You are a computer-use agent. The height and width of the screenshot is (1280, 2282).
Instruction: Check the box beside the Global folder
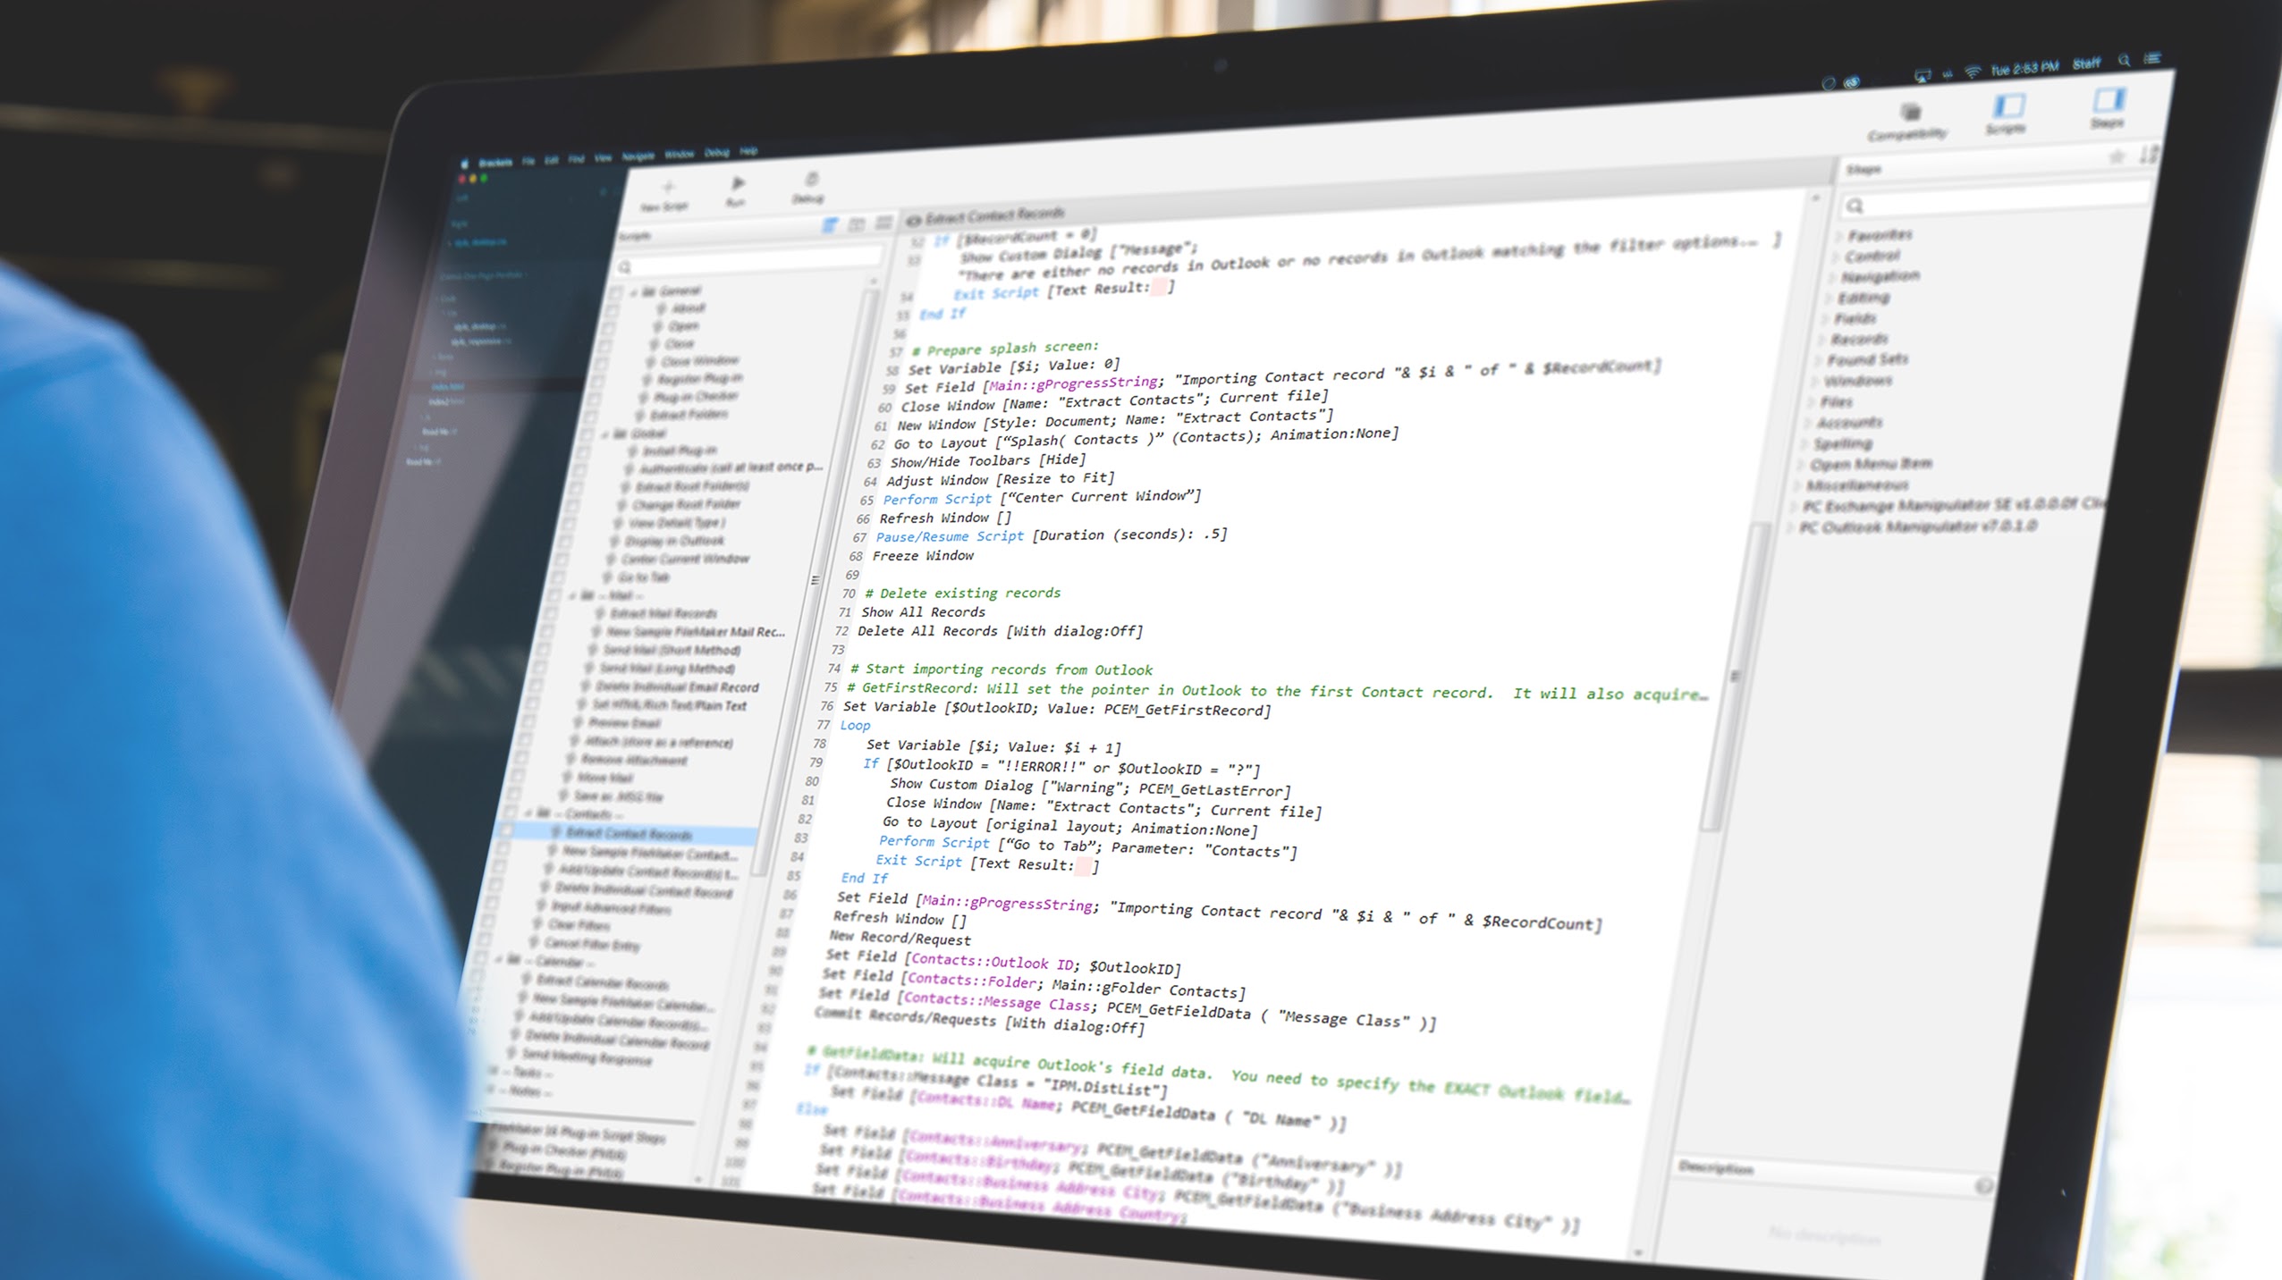[x=586, y=435]
